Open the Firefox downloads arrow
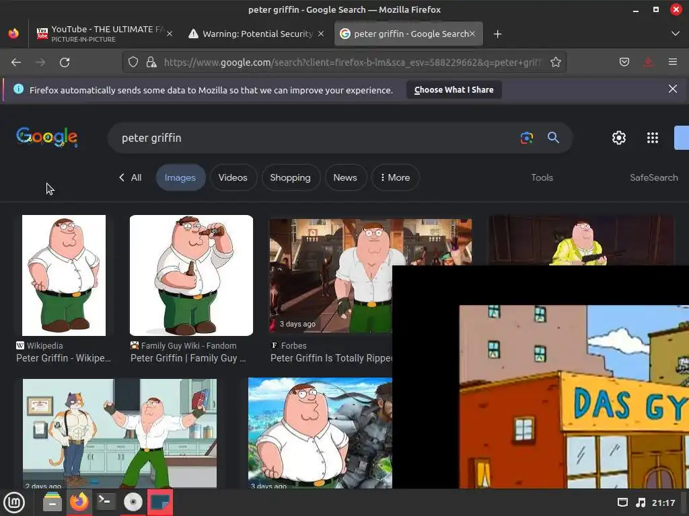Viewport: 689px width, 516px height. [648, 62]
